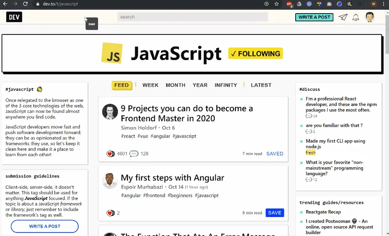Unsave the '9 Projects' post via SAVED

tap(275, 154)
